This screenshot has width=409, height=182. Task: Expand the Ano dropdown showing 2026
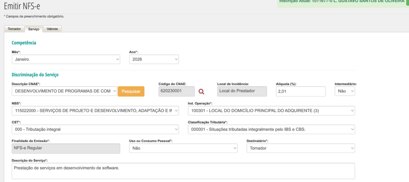[x=154, y=59]
